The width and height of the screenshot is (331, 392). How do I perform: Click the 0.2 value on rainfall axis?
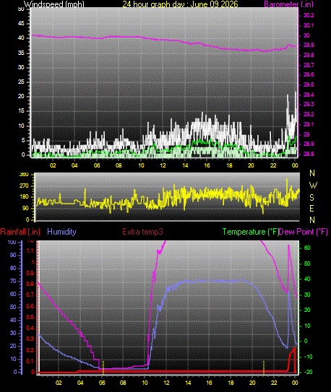30,350
